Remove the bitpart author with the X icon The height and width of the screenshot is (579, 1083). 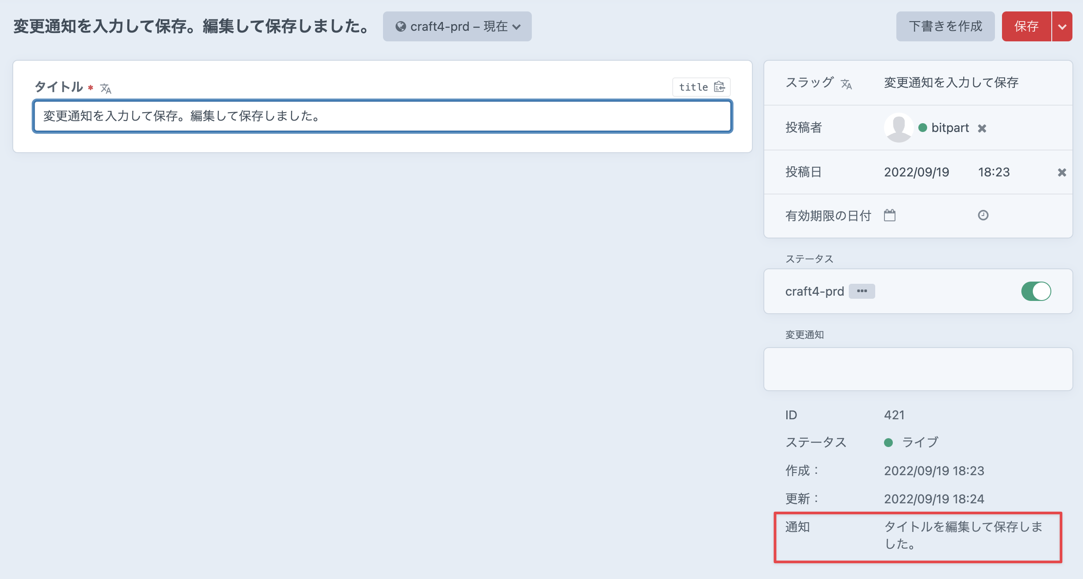click(x=983, y=128)
